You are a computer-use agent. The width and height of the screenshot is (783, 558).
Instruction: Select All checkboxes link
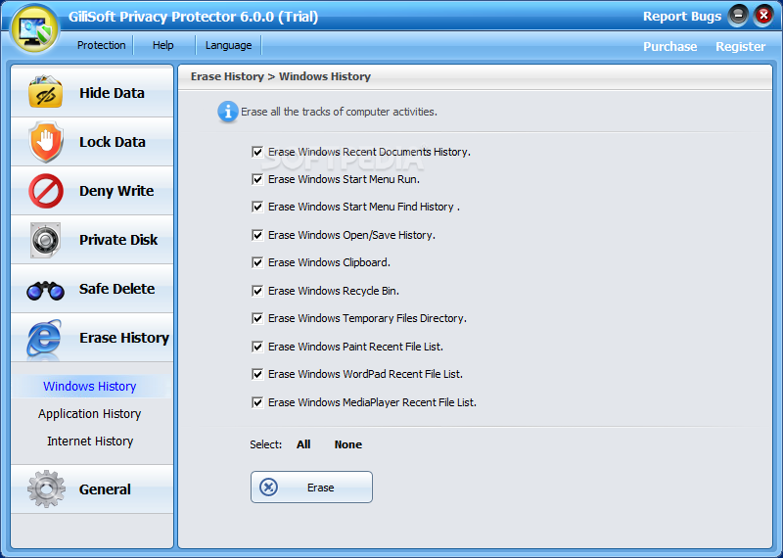click(303, 444)
